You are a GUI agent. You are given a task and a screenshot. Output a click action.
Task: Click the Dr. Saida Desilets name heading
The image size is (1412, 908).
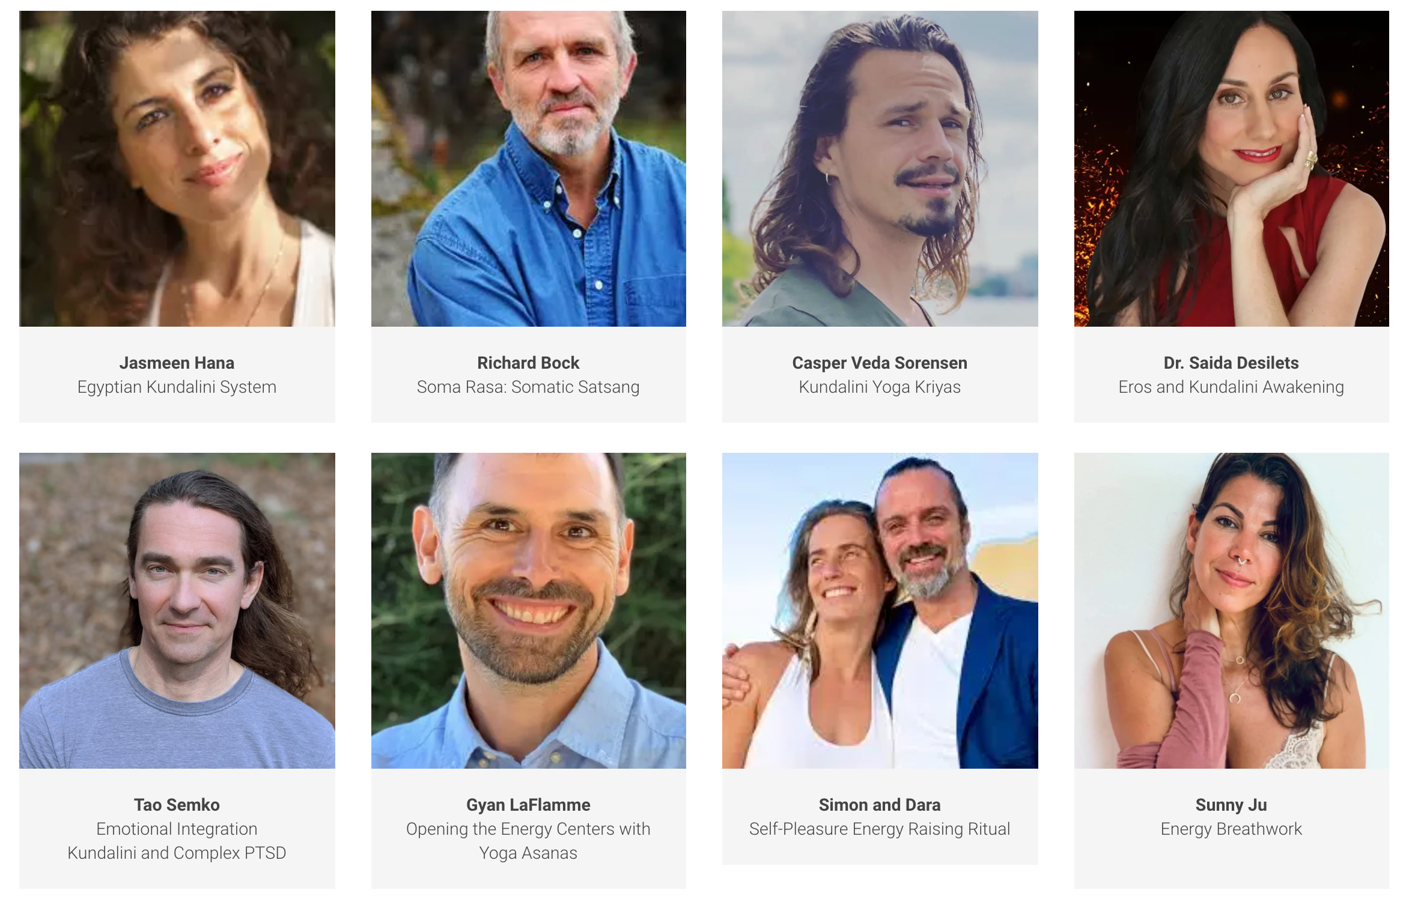click(x=1231, y=363)
